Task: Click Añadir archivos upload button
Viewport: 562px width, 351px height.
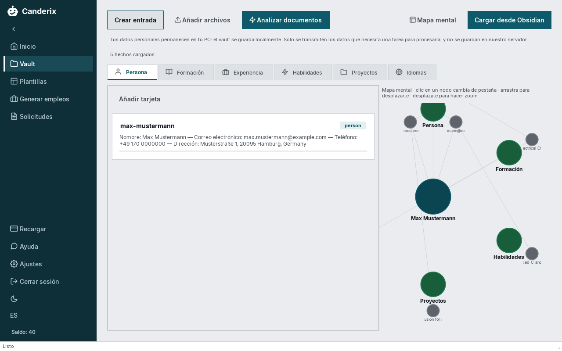Action: [x=202, y=20]
